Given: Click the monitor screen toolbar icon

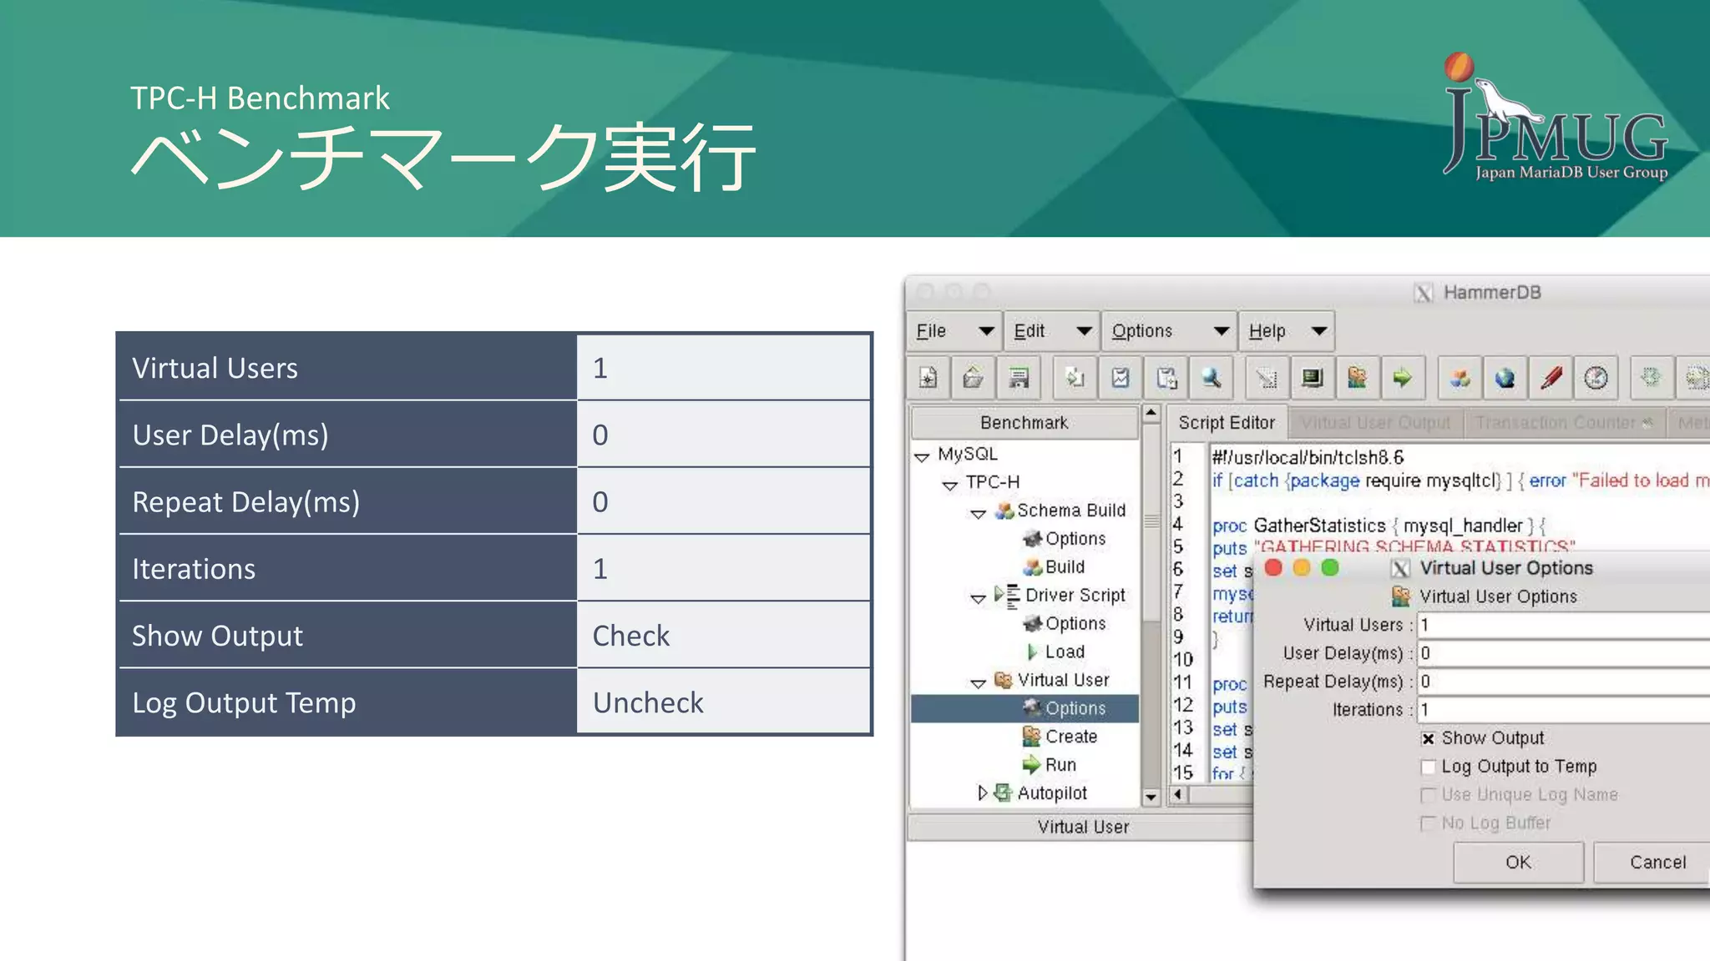Looking at the screenshot, I should pyautogui.click(x=1313, y=378).
